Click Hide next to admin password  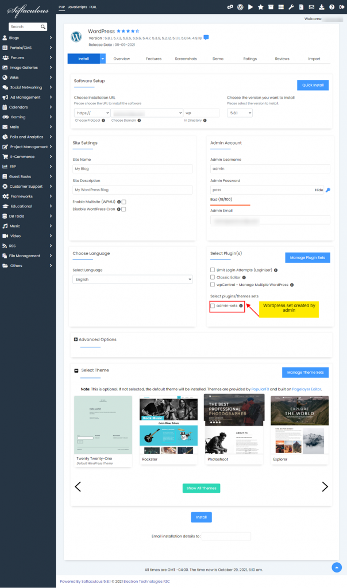[x=319, y=190]
